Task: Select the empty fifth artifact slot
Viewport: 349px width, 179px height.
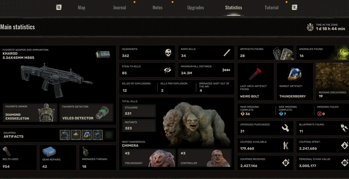Action: [x=108, y=135]
